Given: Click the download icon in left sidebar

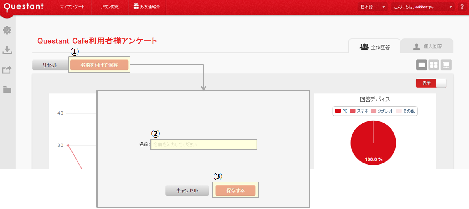Looking at the screenshot, I should click(7, 50).
